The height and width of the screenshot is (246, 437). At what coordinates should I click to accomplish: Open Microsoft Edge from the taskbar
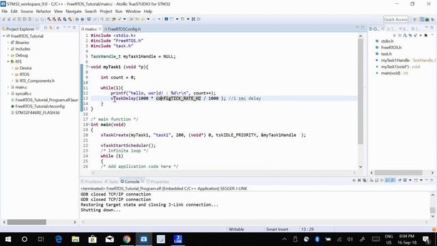coord(59,239)
